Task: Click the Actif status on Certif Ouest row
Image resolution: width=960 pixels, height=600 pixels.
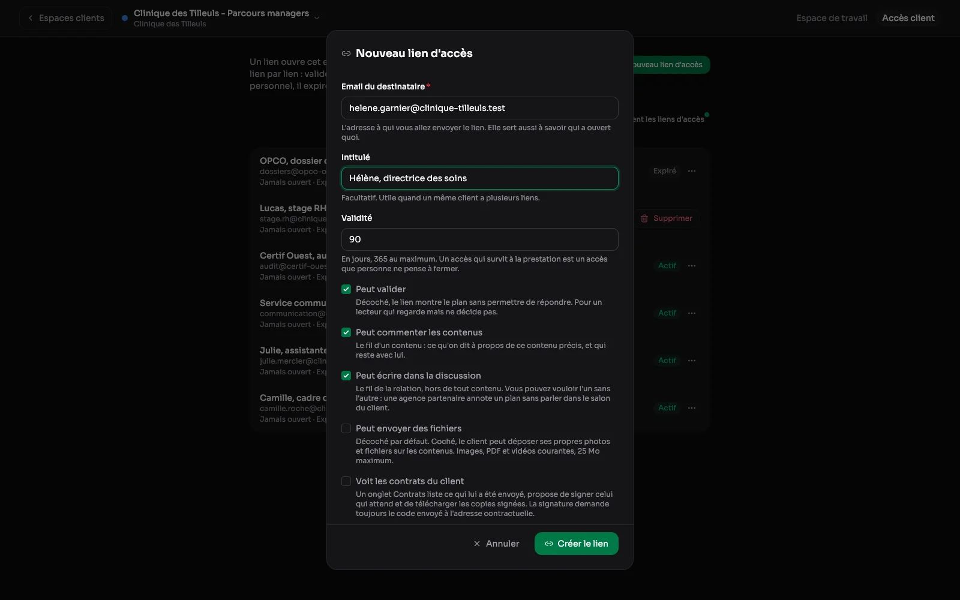Action: tap(667, 266)
